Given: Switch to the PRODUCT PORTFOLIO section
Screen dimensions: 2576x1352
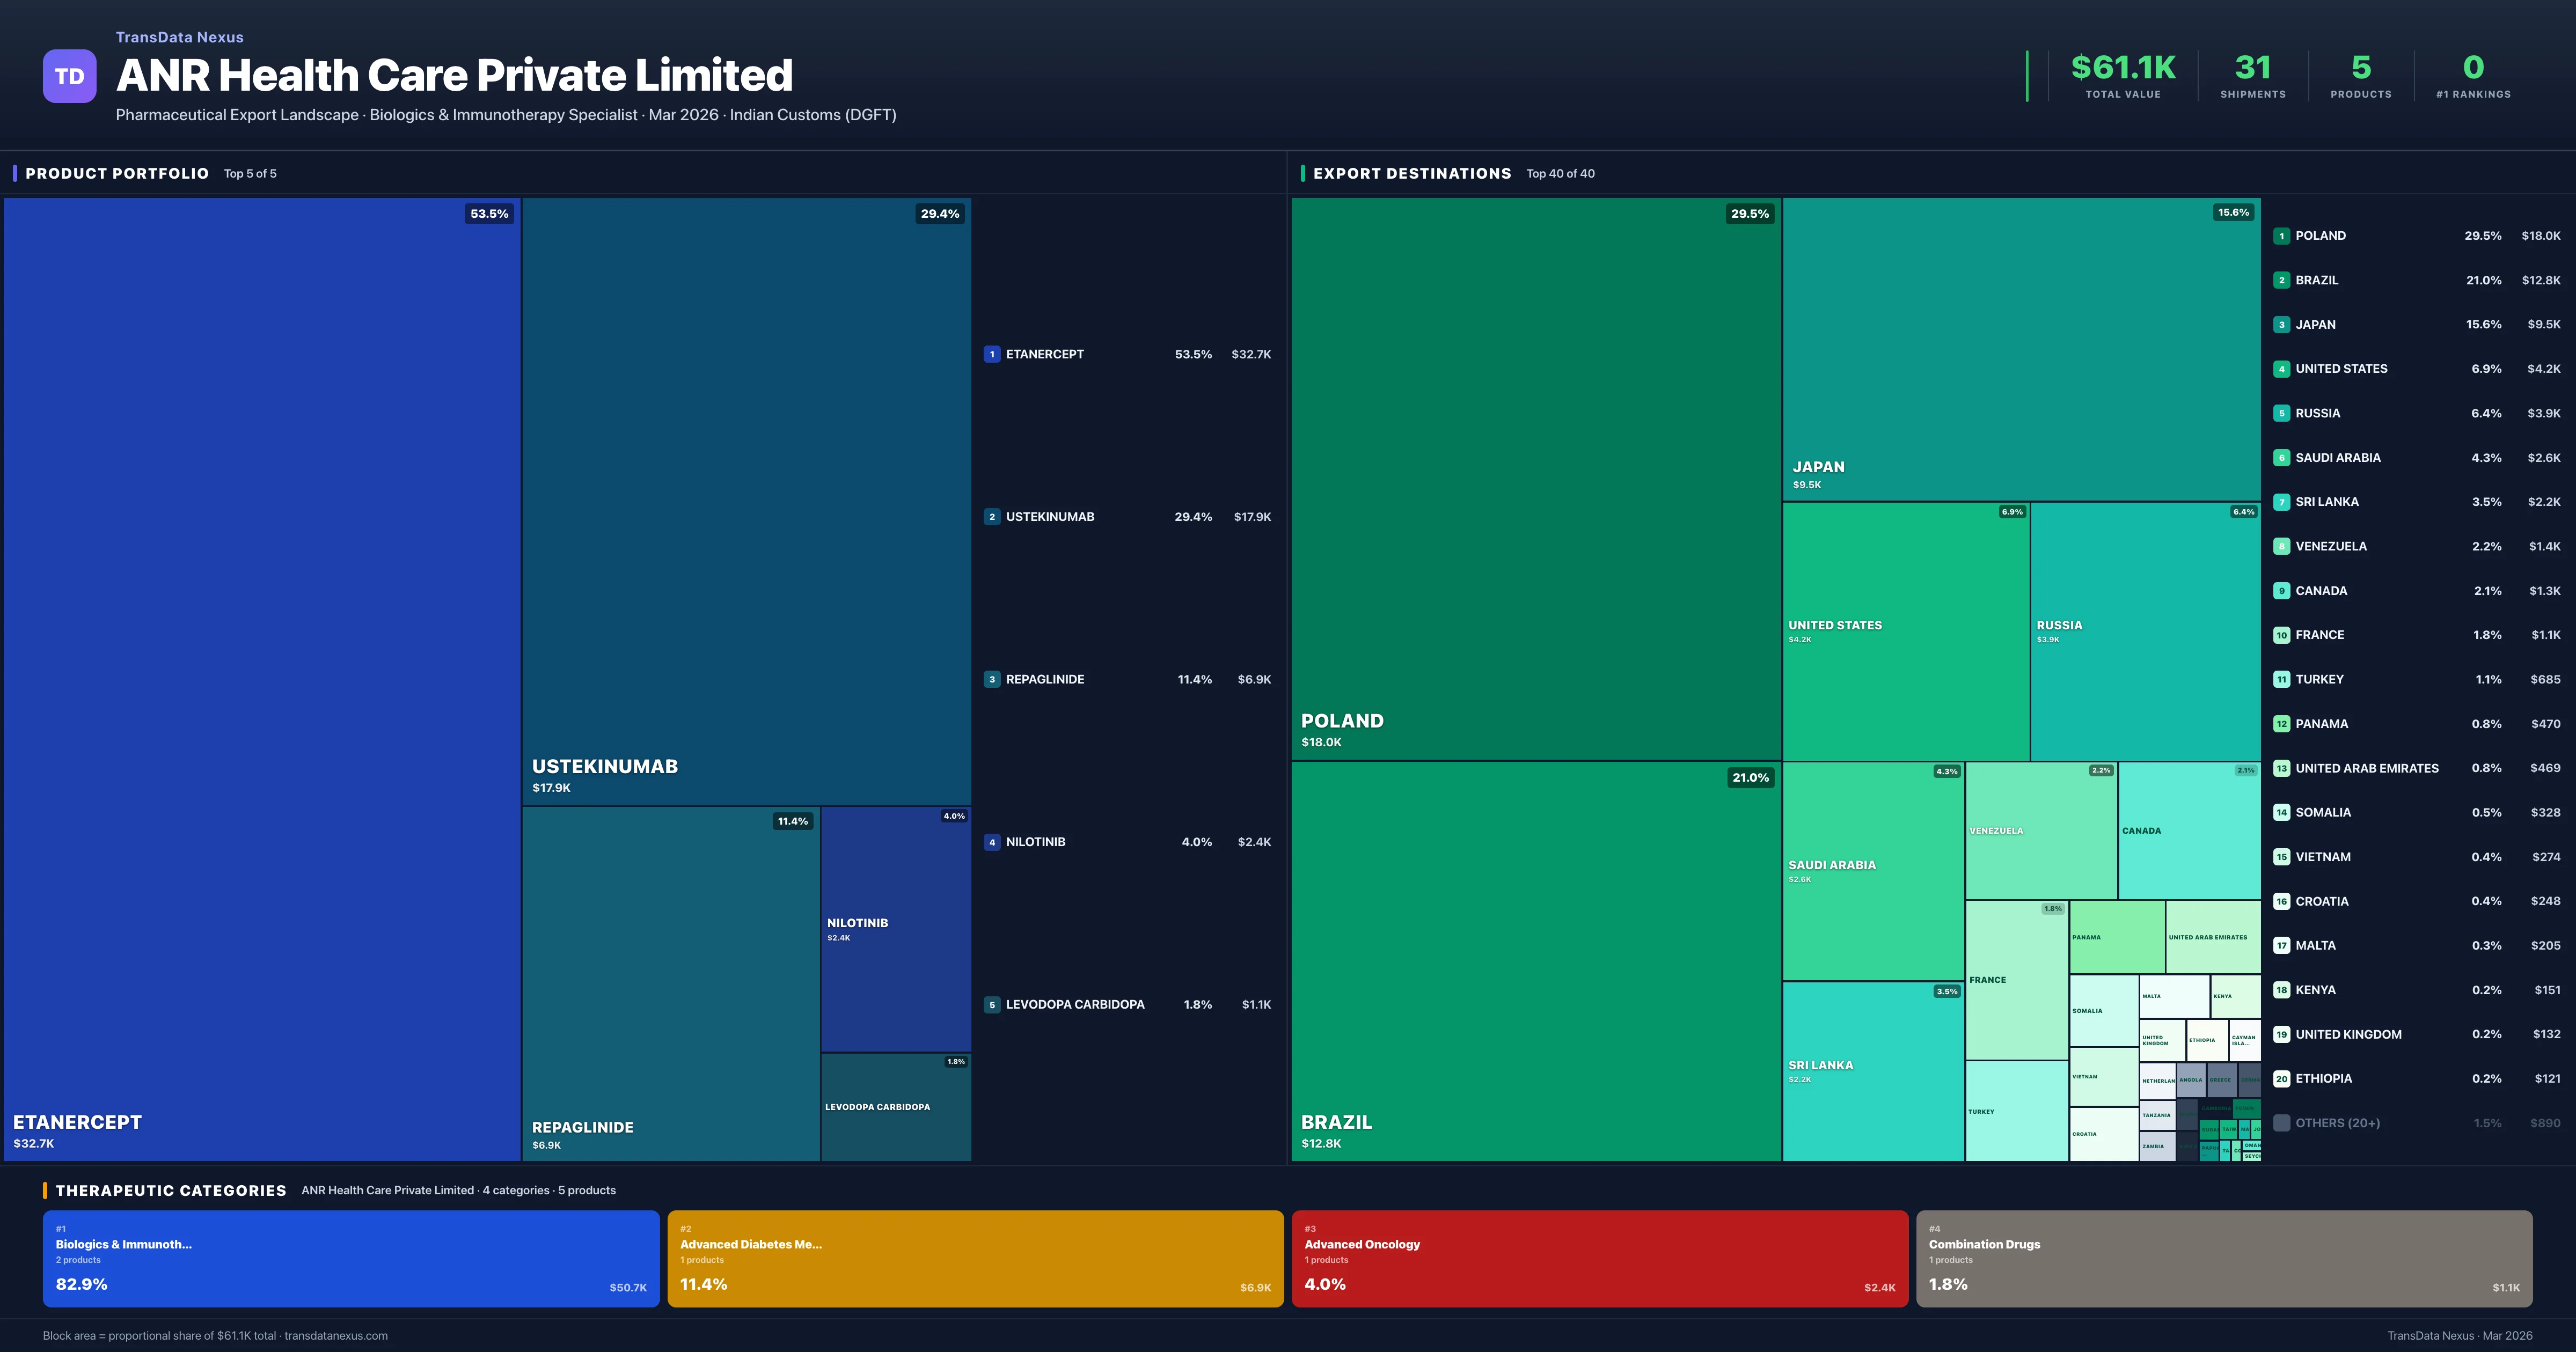Looking at the screenshot, I should point(116,173).
